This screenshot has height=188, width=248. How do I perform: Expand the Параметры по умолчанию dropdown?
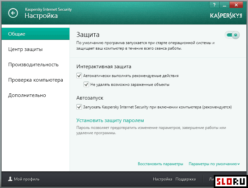click(x=214, y=164)
